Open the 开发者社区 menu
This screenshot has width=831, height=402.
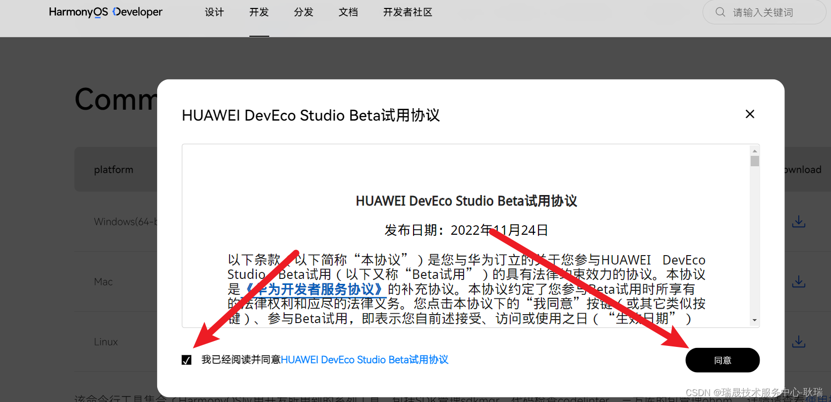point(408,12)
